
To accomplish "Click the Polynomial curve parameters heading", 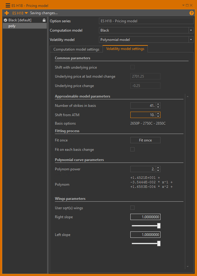I will tap(79, 160).
